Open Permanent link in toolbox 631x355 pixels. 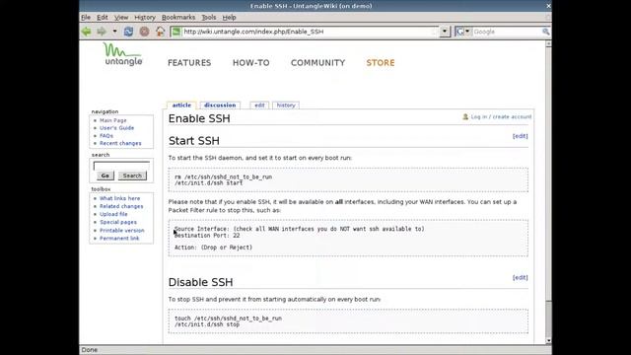tap(119, 239)
